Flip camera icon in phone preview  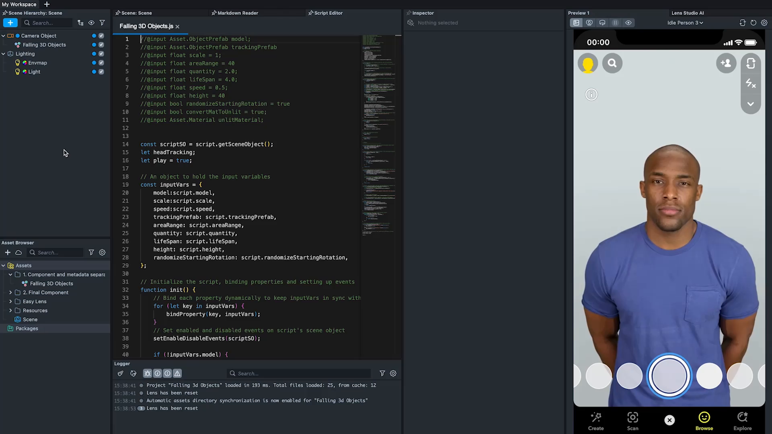point(751,63)
